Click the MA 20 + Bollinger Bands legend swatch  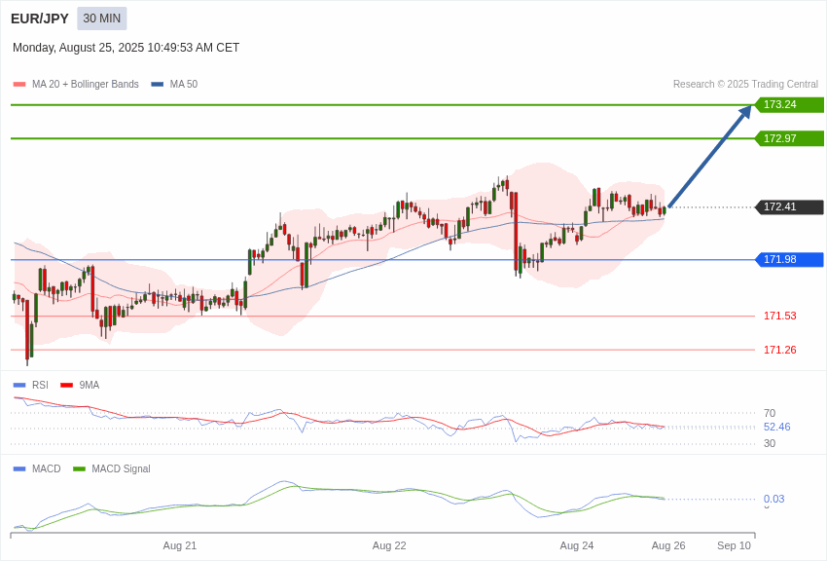point(19,85)
